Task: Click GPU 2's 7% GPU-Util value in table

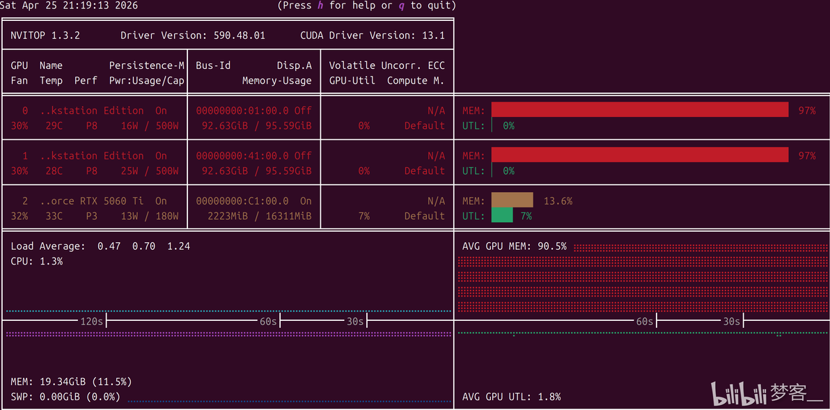Action: point(363,216)
